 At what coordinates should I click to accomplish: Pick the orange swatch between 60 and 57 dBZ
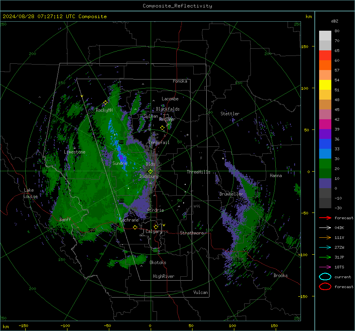[x=325, y=65]
